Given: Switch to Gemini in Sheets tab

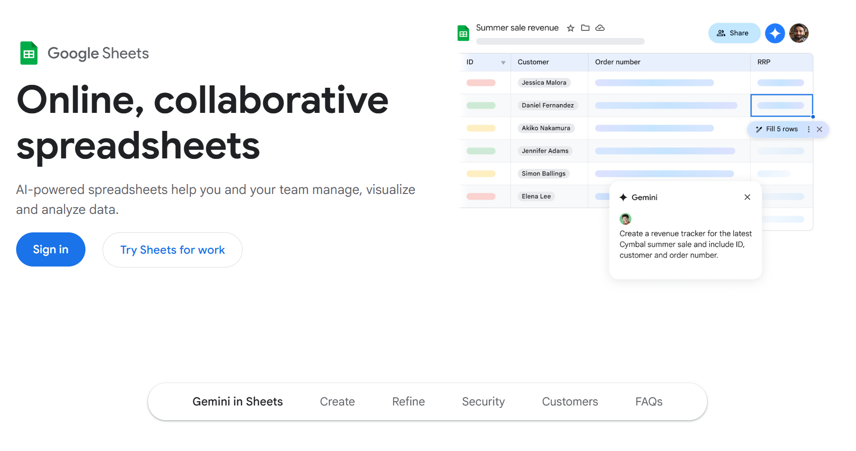Looking at the screenshot, I should pos(237,402).
